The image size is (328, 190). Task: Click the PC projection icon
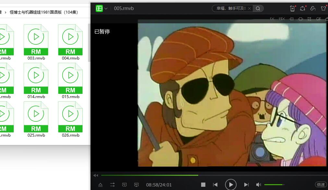136,184
